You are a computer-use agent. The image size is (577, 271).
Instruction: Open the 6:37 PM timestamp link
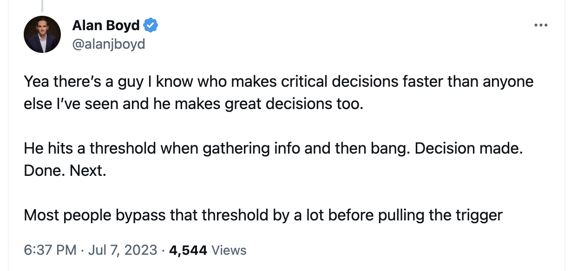50,251
